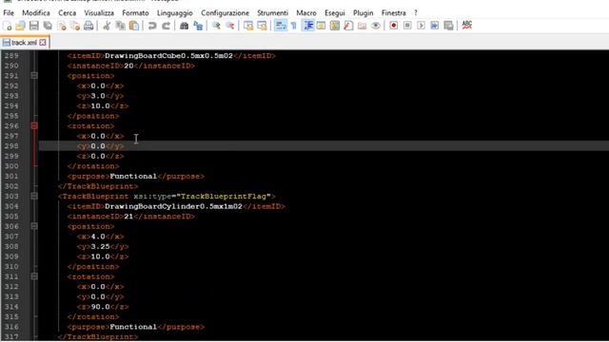Open the Linguaggio menu
The width and height of the screenshot is (609, 342).
tap(175, 12)
